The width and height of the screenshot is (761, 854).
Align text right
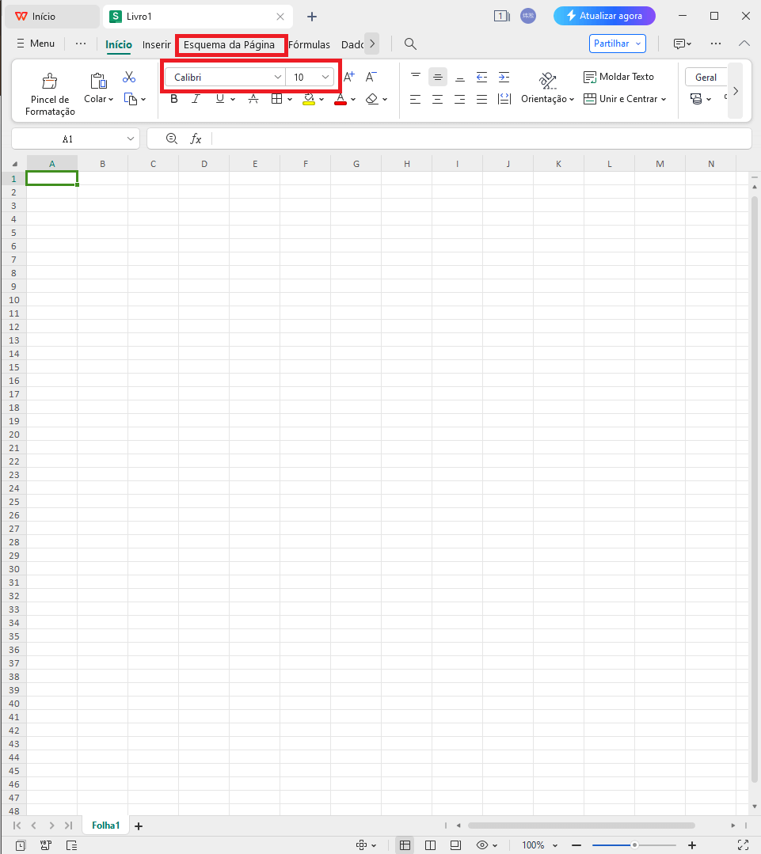tap(460, 99)
